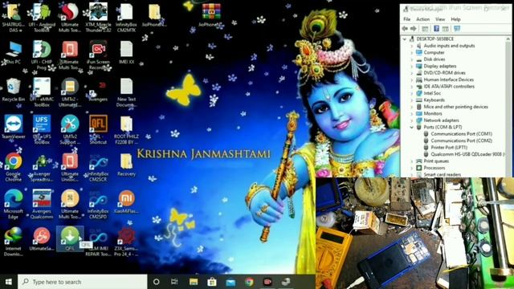Open Microsoft Store from taskbar
This screenshot has height=289, width=514.
pos(212,282)
